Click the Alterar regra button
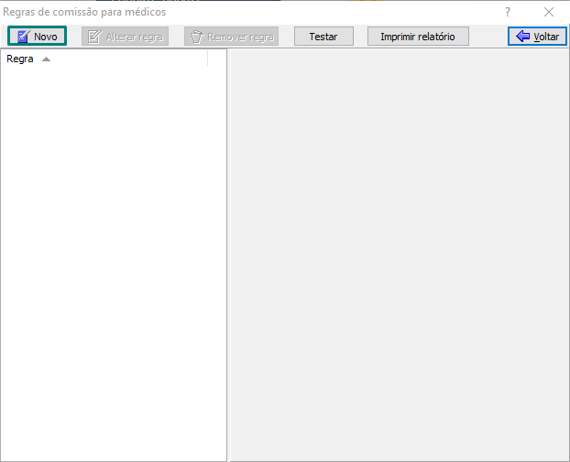Viewport: 570px width, 462px height. 125,37
